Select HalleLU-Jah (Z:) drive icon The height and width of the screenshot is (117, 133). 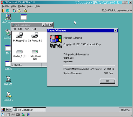(35, 52)
